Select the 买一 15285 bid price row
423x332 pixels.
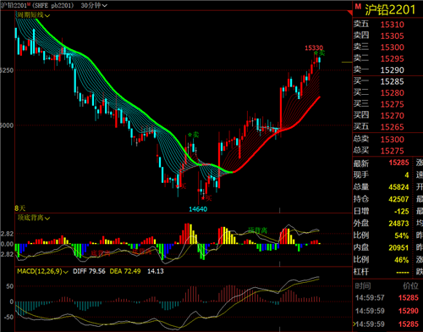point(387,81)
